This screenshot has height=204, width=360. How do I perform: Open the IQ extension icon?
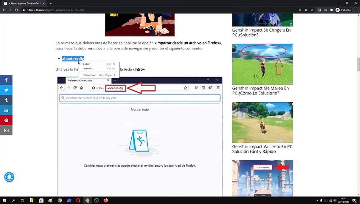click(x=325, y=10)
